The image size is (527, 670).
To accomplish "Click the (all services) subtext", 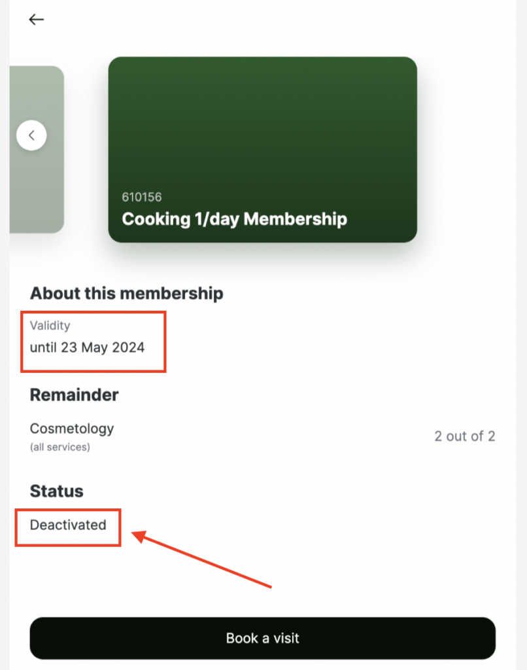I will coord(60,448).
